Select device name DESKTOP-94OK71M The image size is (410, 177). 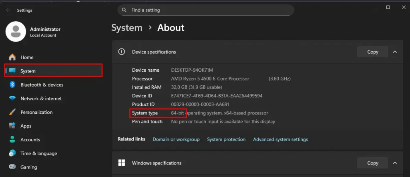[x=192, y=70]
